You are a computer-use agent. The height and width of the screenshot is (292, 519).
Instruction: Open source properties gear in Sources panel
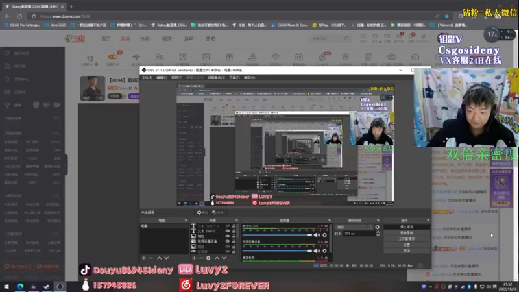click(208, 258)
